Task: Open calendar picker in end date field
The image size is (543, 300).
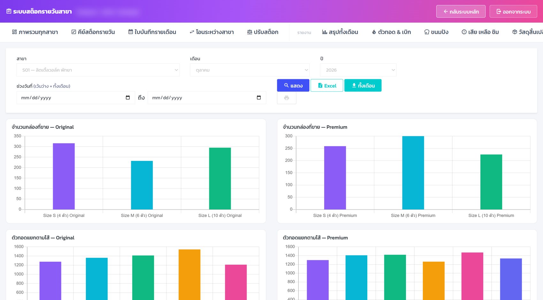Action: pyautogui.click(x=259, y=98)
